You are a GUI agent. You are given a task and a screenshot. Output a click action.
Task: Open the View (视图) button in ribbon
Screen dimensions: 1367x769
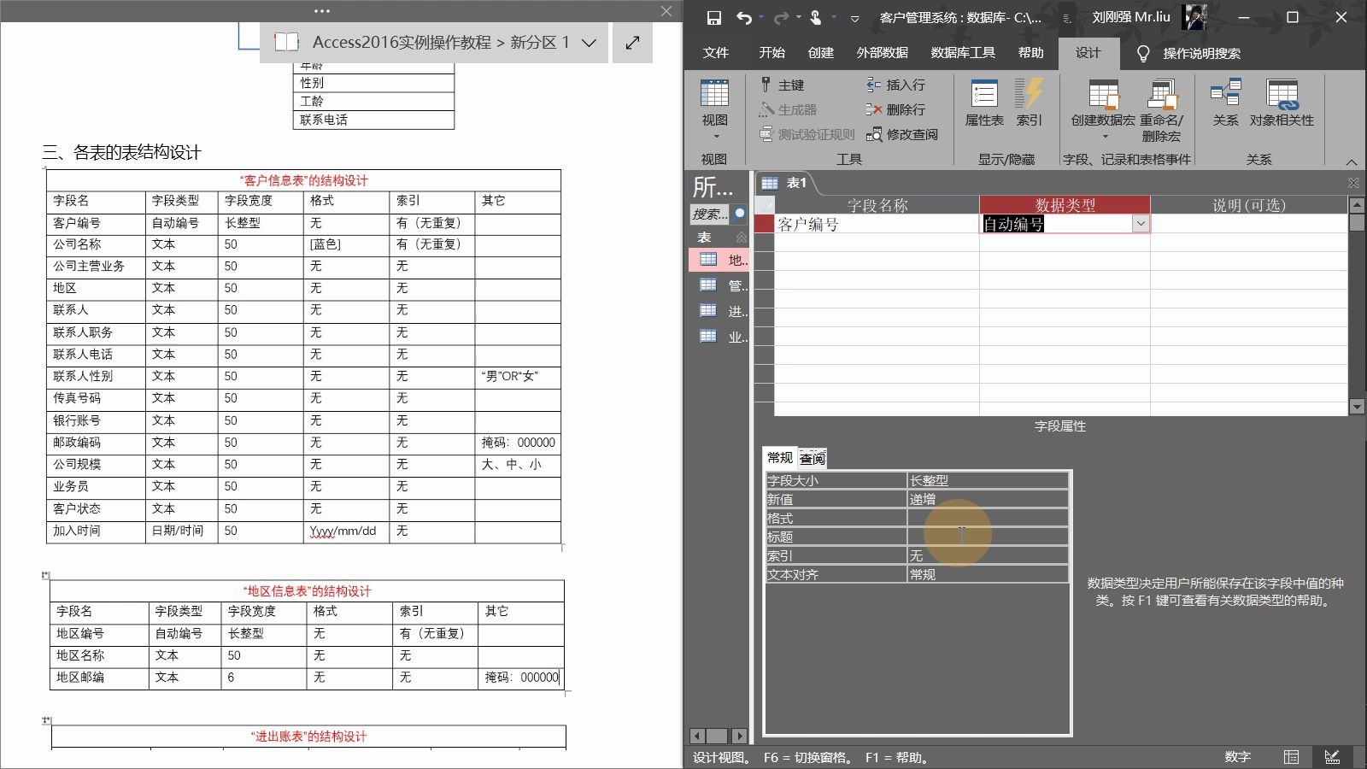coord(714,103)
